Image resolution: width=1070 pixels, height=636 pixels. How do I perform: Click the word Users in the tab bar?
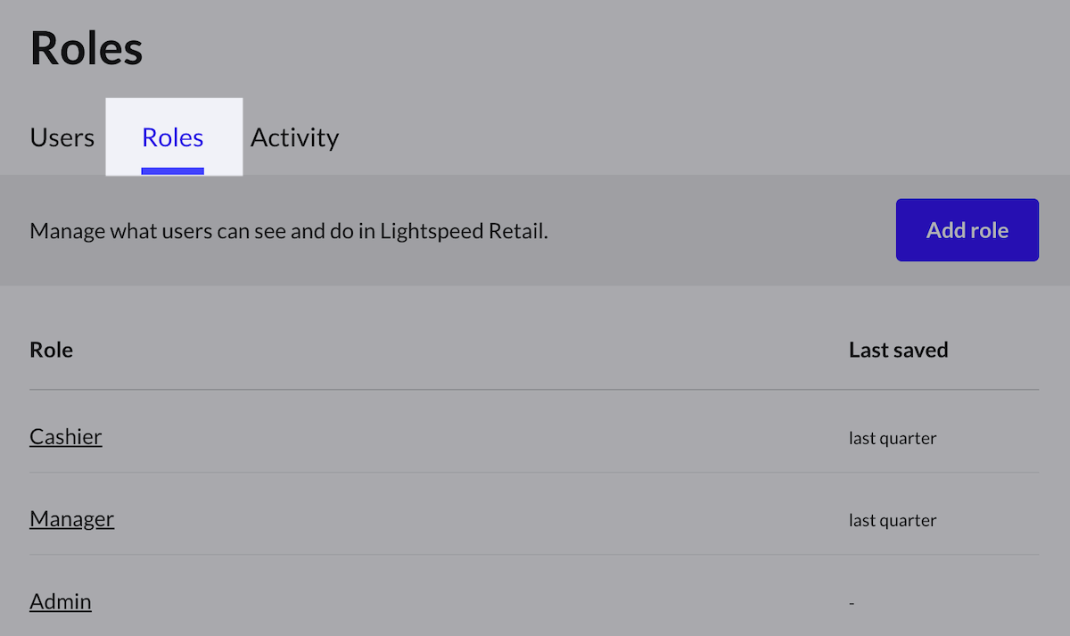point(62,138)
